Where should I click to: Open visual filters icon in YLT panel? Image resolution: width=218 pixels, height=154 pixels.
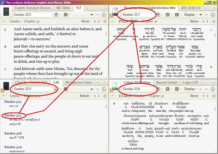click(x=56, y=14)
